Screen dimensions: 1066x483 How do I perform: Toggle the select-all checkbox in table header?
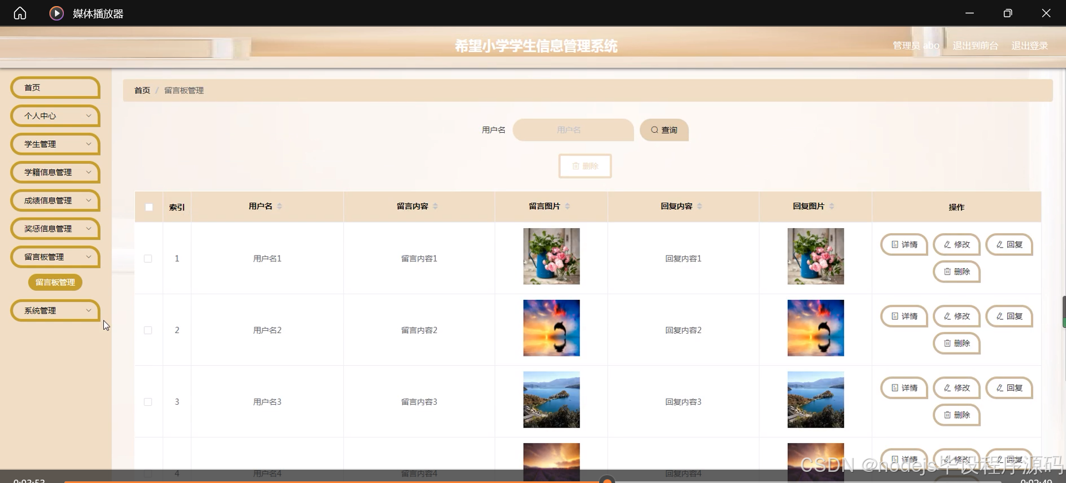pyautogui.click(x=149, y=207)
